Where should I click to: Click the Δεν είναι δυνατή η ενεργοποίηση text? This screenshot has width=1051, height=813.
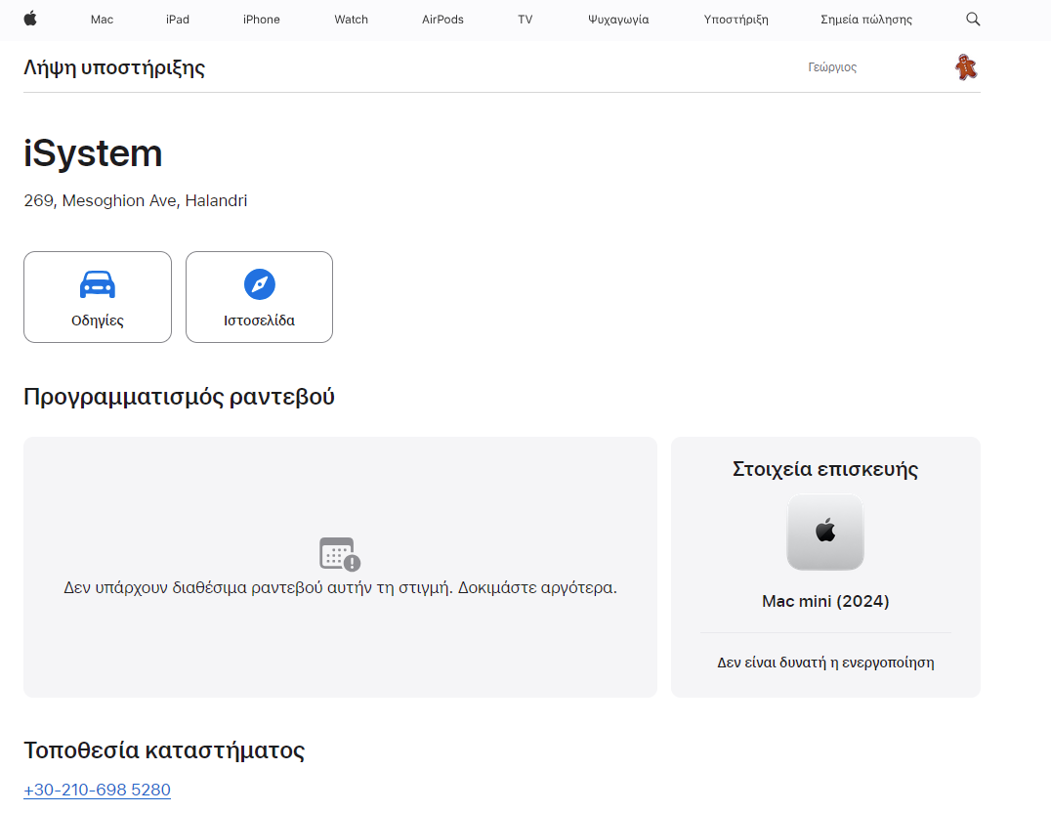coord(825,663)
